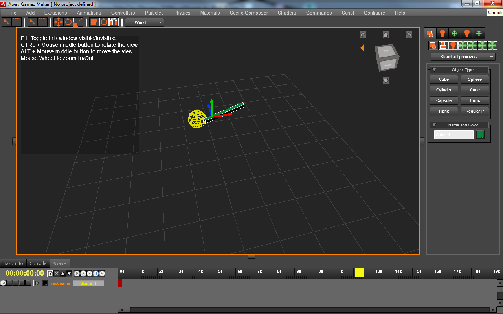Click the Cube_1 object name field
The image size is (503, 314).
tap(454, 135)
